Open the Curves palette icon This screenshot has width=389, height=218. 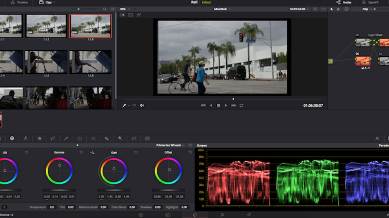click(x=53, y=138)
